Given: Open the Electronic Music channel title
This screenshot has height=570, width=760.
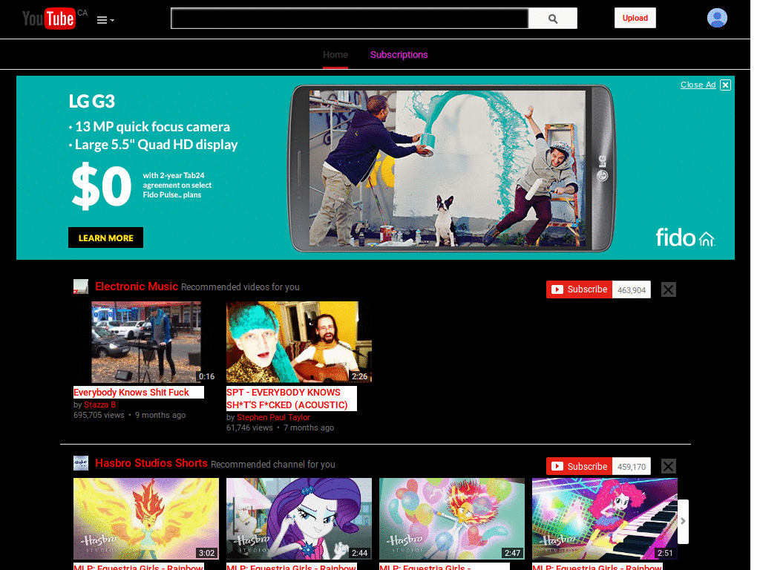Looking at the screenshot, I should pyautogui.click(x=137, y=286).
